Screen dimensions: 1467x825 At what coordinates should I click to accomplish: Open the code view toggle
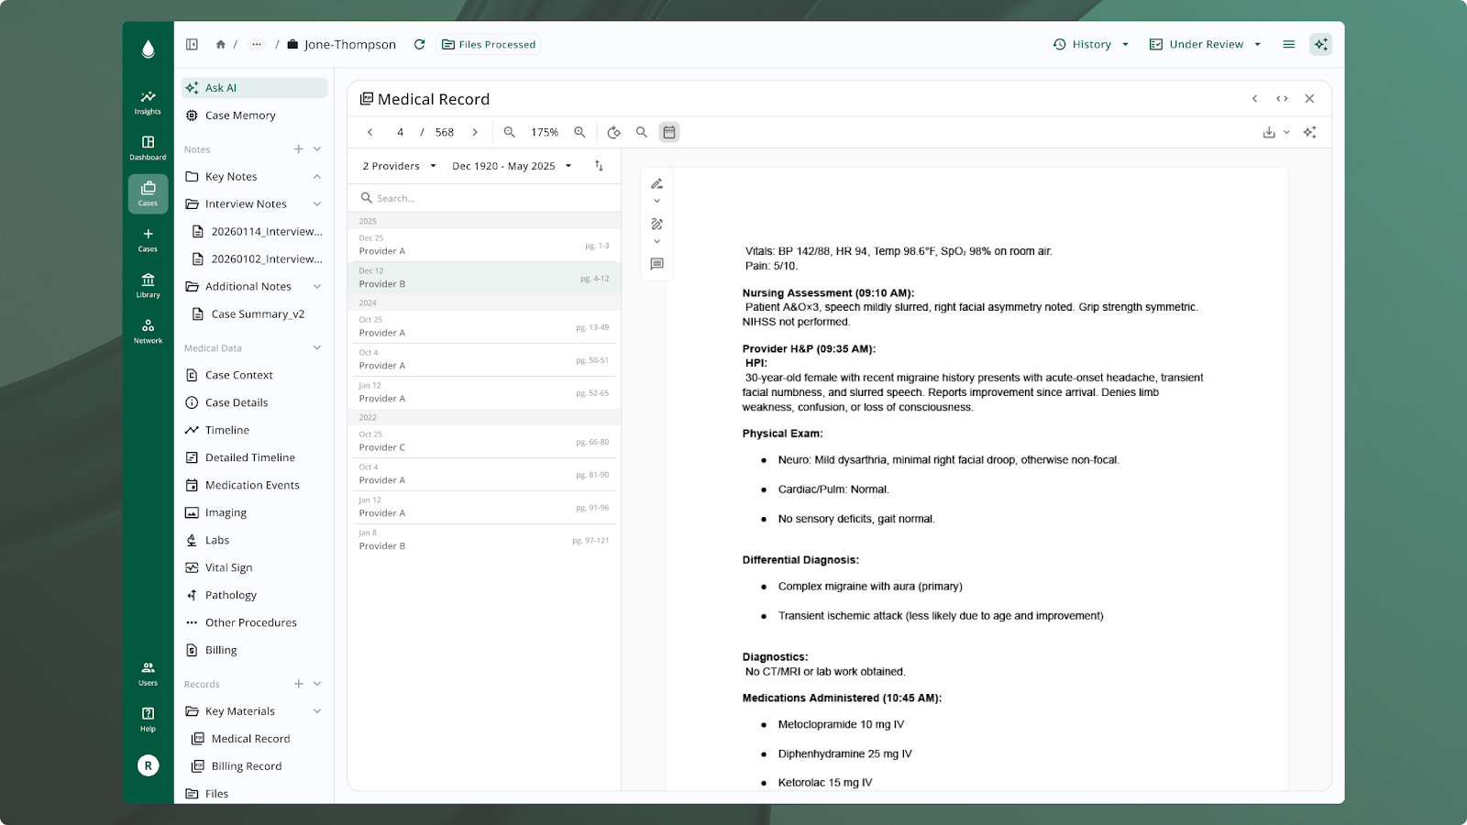tap(1282, 99)
